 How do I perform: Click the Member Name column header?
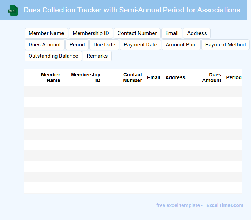click(51, 77)
